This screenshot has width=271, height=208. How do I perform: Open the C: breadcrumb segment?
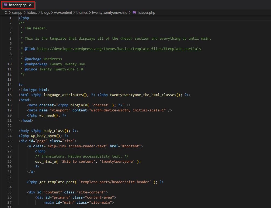click(6, 12)
